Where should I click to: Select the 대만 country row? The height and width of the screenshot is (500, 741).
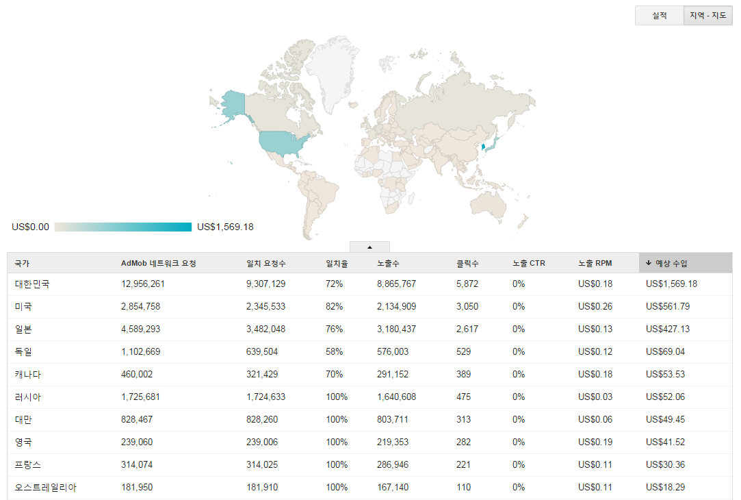click(x=369, y=420)
